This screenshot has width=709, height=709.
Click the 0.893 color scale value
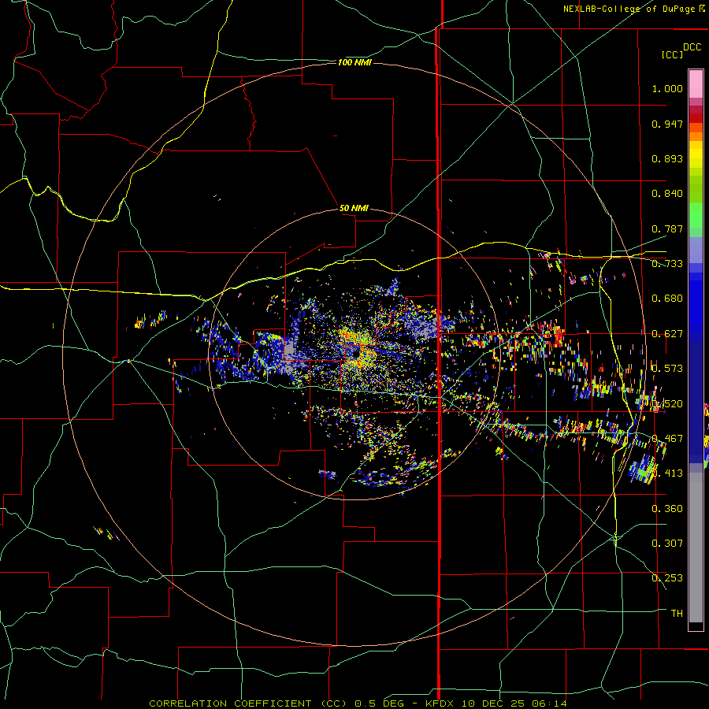[667, 158]
